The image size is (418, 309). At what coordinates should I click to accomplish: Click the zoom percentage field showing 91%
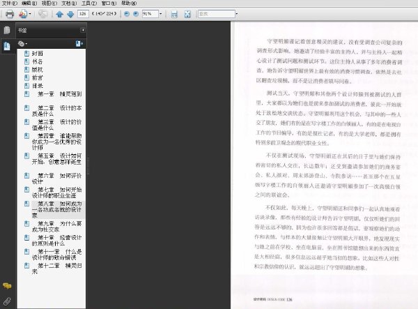tap(150, 14)
